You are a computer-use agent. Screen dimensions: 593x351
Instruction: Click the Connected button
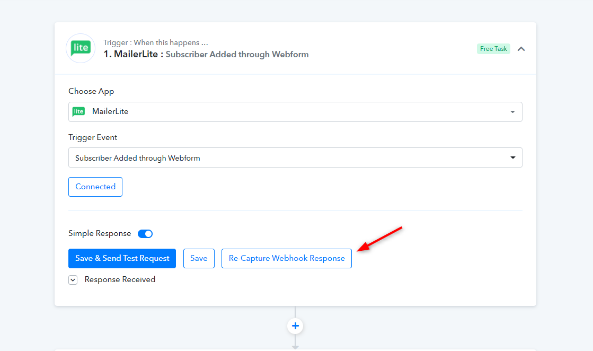[x=95, y=187]
